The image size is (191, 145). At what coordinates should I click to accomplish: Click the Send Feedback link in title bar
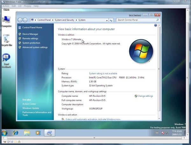135,15
